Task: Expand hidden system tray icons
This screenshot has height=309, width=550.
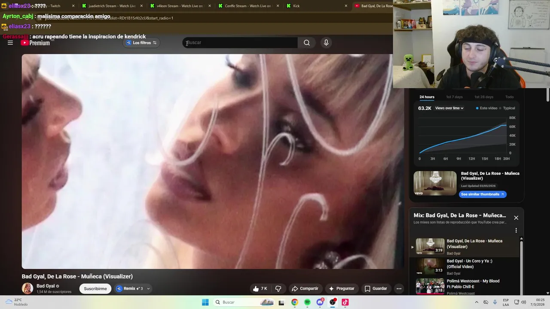Action: tap(476, 302)
